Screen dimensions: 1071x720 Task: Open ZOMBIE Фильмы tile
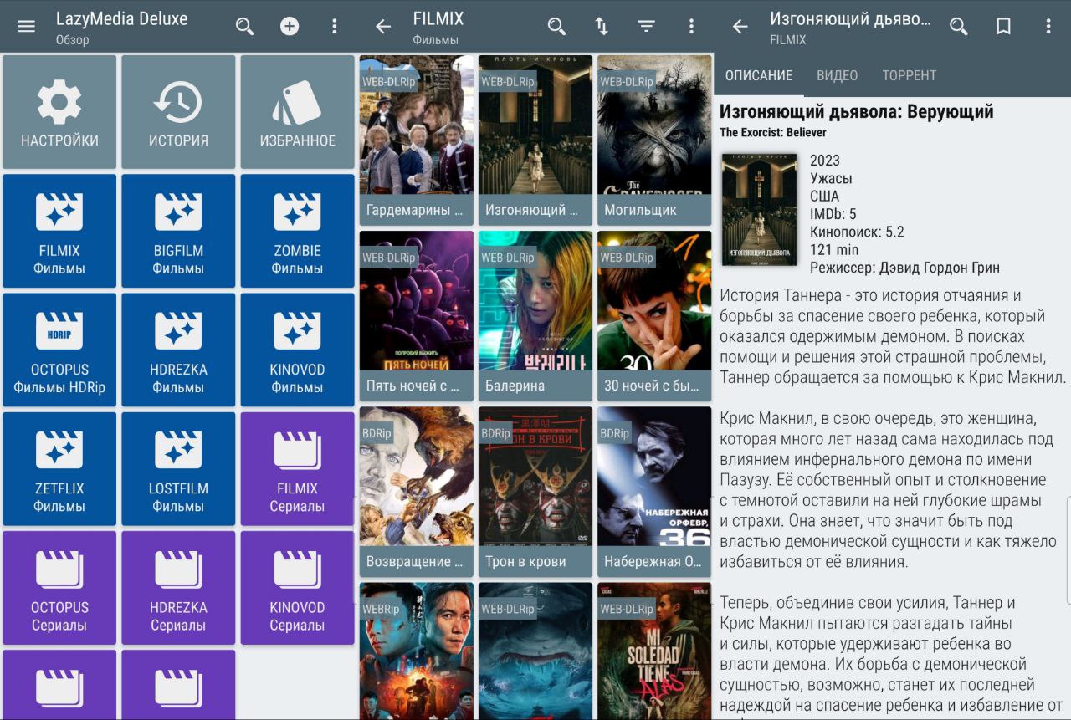click(297, 231)
